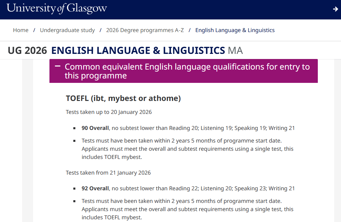Select the English Language & Linguistics breadcrumb
Viewport: 341px width, 222px height.
coord(235,30)
